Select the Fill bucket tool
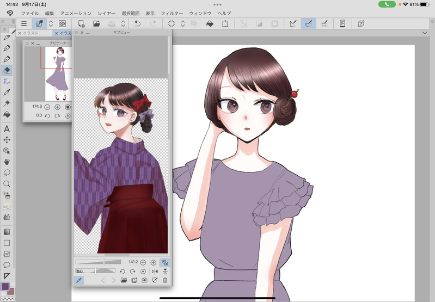Screen dimensions: 435x302 pos(7,114)
